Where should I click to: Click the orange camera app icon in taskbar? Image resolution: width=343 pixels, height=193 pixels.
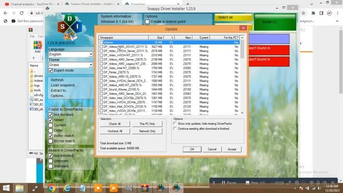point(114,188)
